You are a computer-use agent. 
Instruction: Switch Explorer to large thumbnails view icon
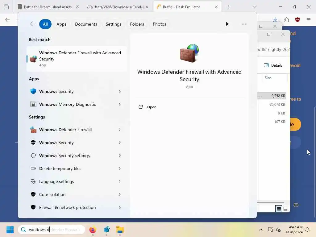tap(285, 209)
